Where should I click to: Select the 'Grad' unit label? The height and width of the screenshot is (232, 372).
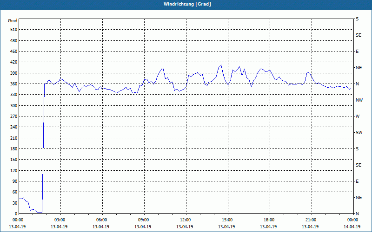tap(13, 21)
